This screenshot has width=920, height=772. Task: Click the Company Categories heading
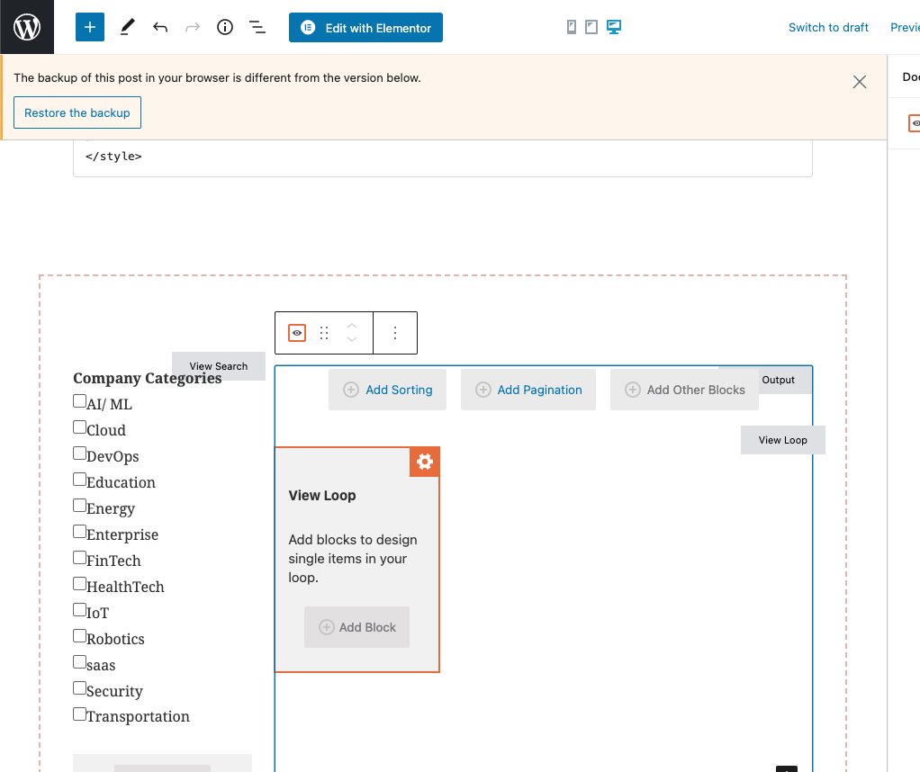[x=148, y=379]
